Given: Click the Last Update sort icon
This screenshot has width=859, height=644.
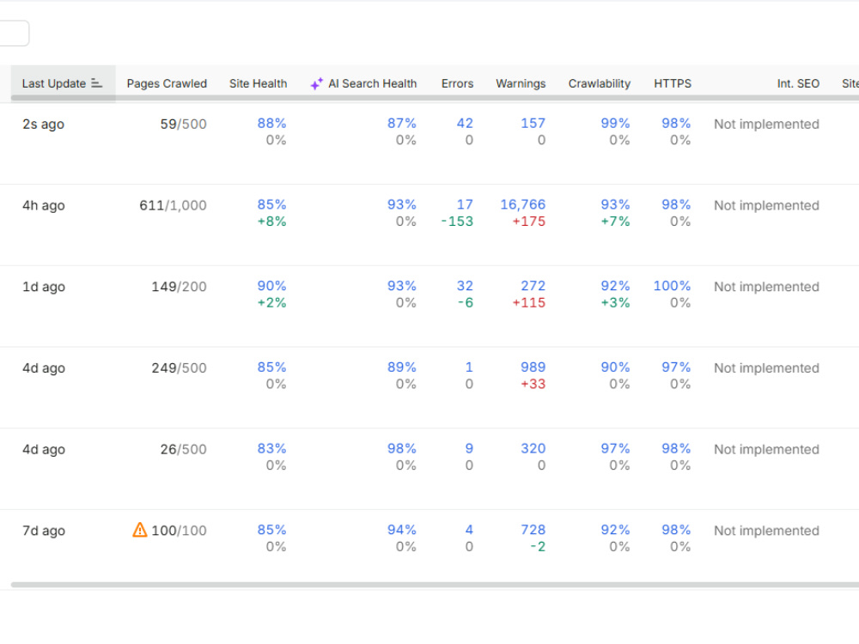Looking at the screenshot, I should tap(96, 83).
